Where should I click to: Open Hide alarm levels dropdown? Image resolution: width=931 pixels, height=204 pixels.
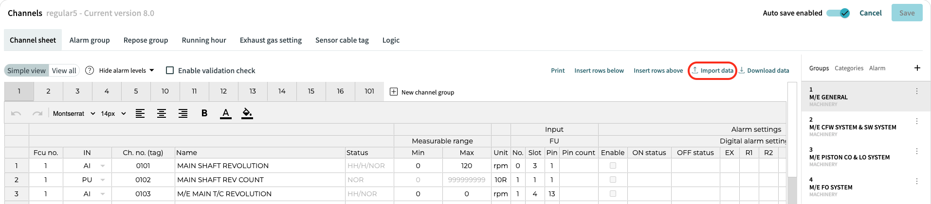pos(127,70)
